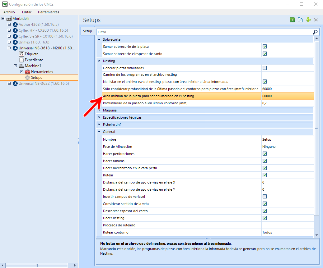
Task: Open the Herramientas menu in menu bar
Action: tap(48, 12)
